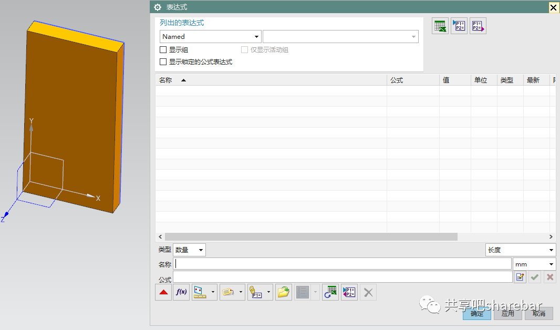This screenshot has width=560, height=330.
Task: Click the 类型 column header
Action: point(510,80)
